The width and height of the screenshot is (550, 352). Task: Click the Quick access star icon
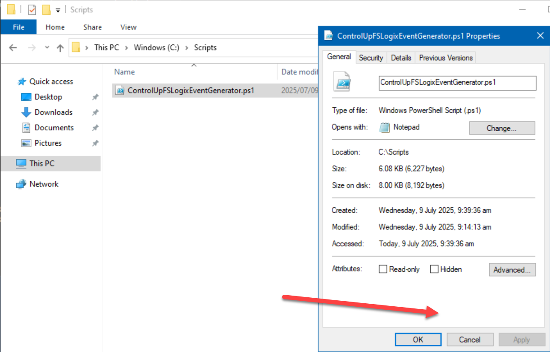pyautogui.click(x=22, y=82)
